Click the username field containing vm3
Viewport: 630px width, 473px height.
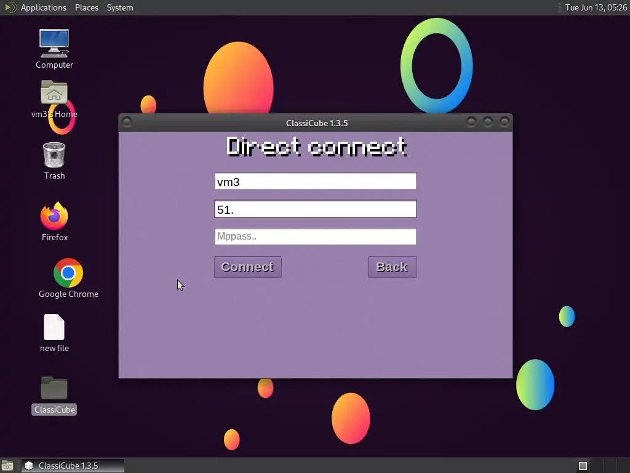(x=316, y=182)
